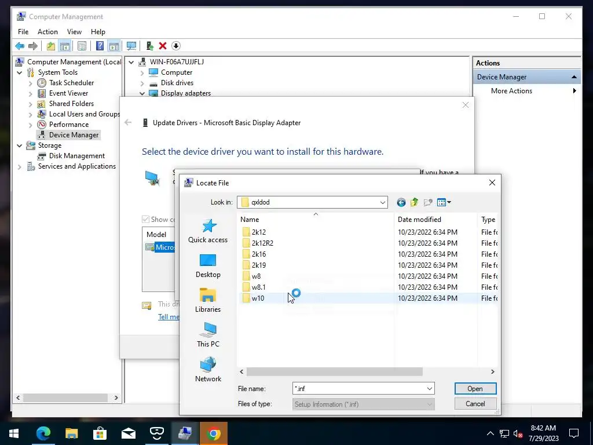Expand More Actions submenu arrow
593x445 pixels.
pyautogui.click(x=574, y=91)
